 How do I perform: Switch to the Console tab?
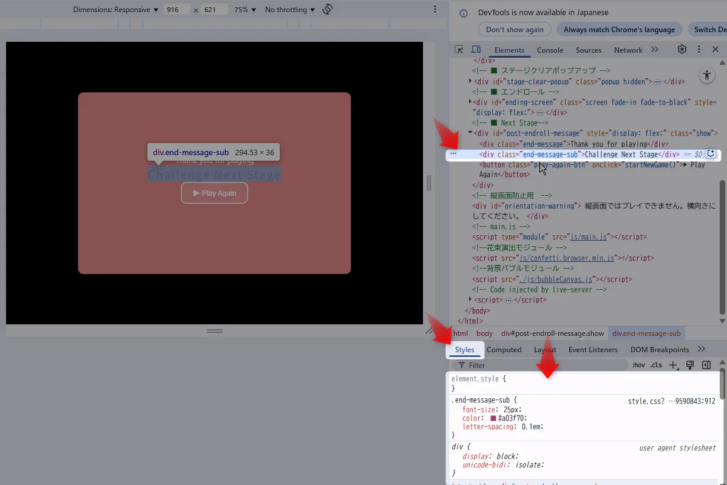click(550, 50)
